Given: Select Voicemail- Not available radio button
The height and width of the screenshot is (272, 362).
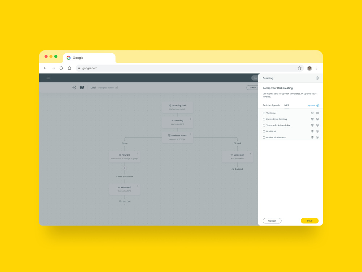Looking at the screenshot, I should (x=264, y=125).
